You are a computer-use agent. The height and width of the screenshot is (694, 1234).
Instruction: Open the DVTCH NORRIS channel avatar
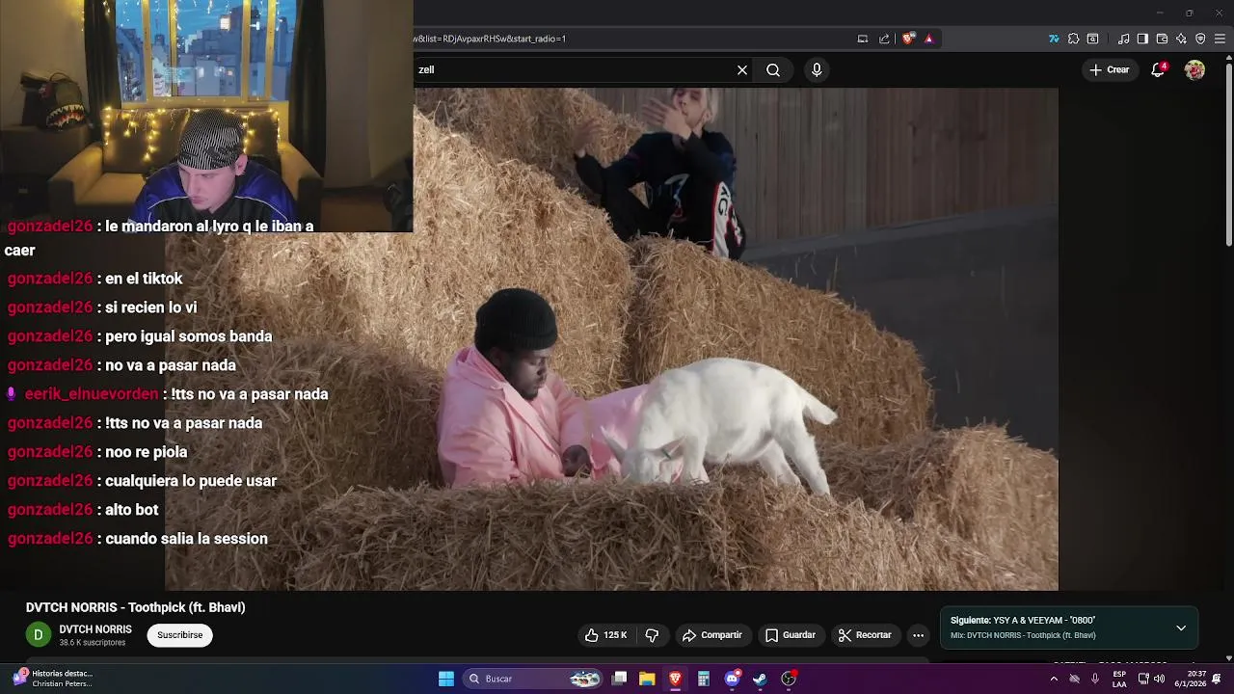[38, 634]
